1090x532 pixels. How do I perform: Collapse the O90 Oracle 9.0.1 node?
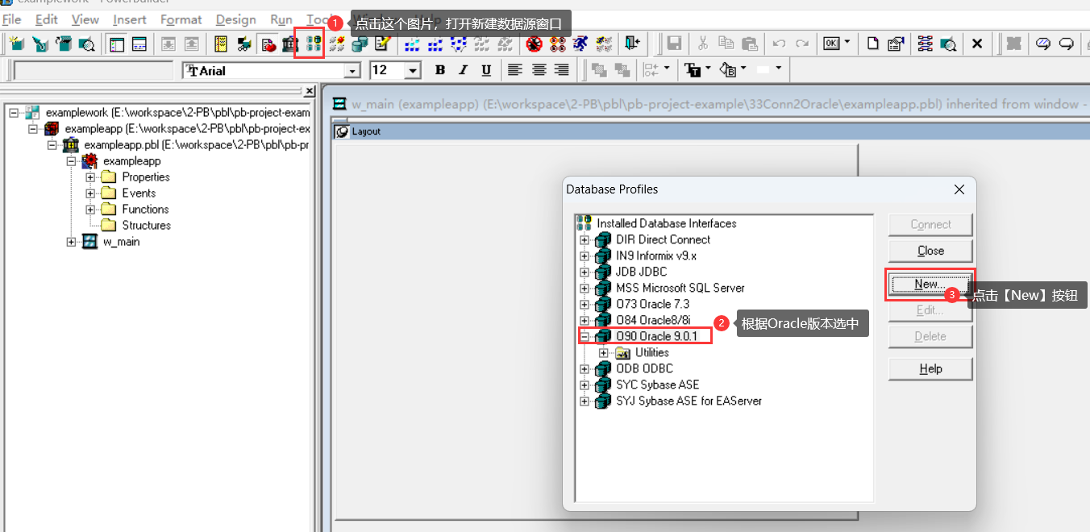coord(585,336)
